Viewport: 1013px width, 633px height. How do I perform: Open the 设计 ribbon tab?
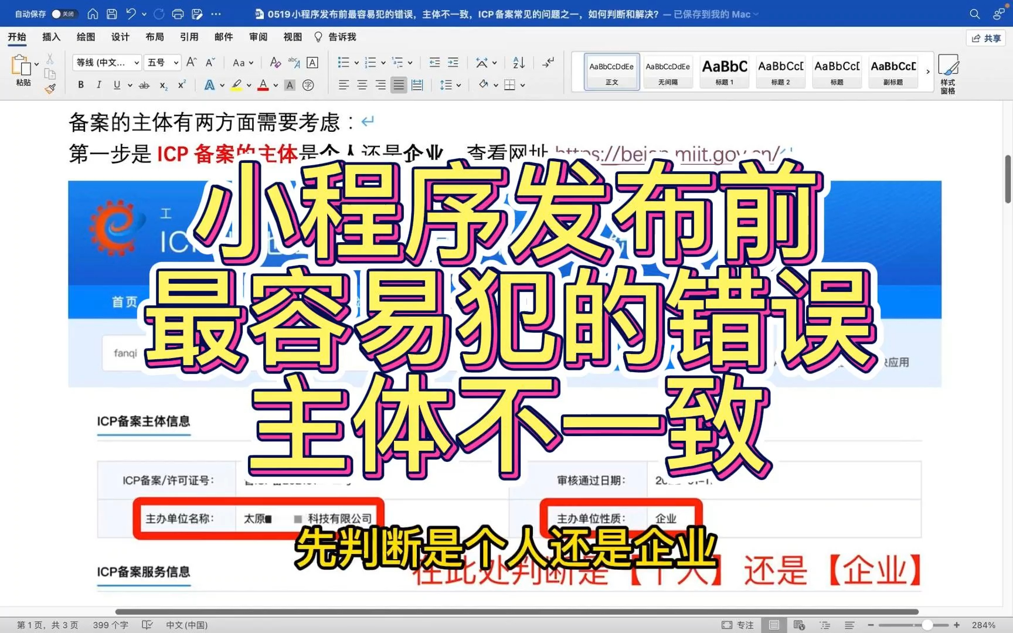tap(120, 37)
